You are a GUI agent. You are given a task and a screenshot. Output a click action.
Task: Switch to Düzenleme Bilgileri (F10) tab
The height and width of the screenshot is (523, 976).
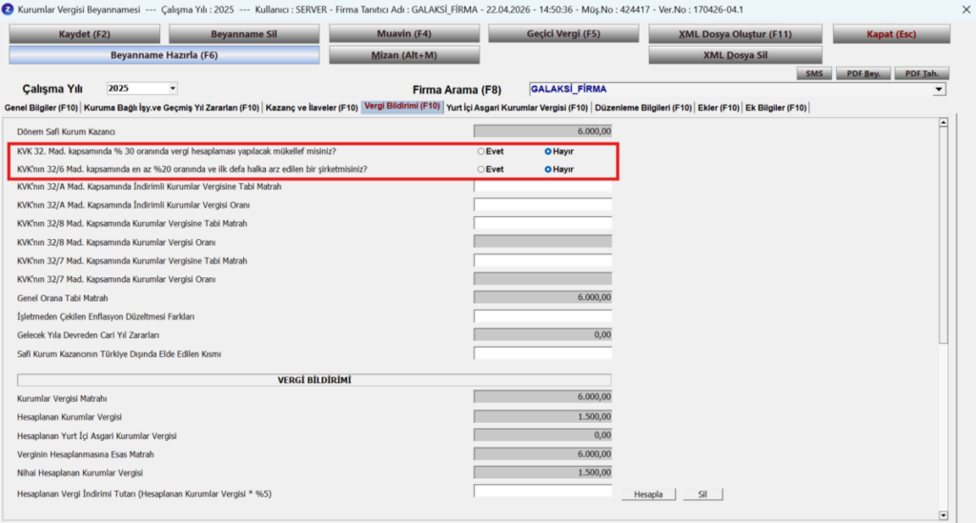point(643,108)
